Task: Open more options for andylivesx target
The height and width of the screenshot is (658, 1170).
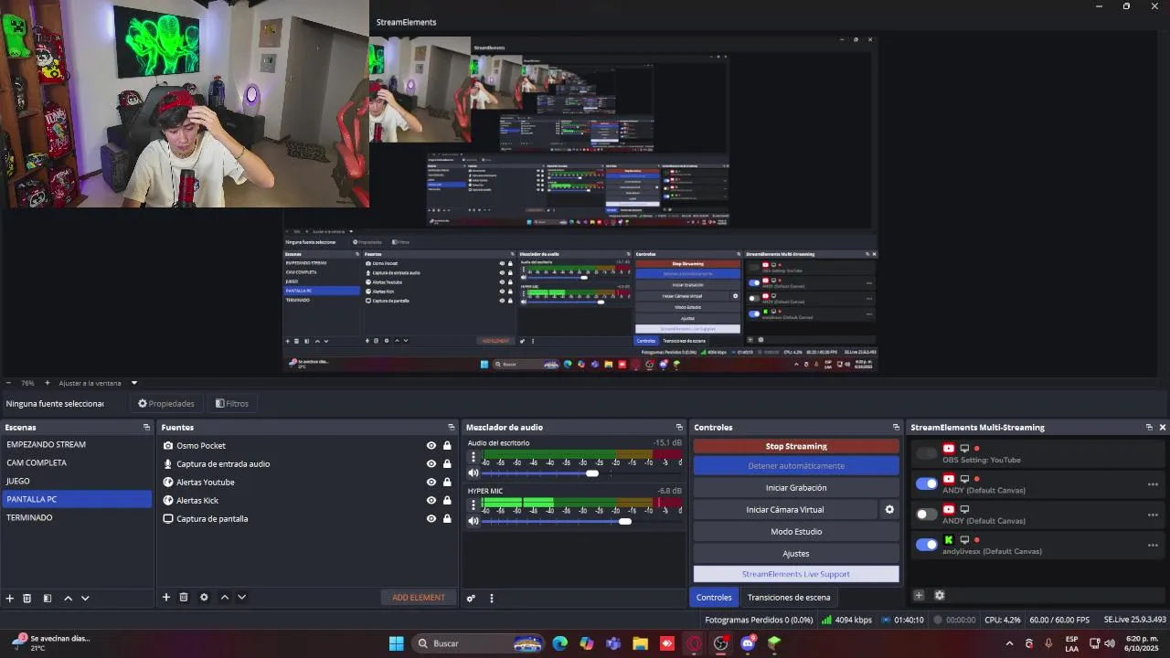Action: tap(1153, 546)
